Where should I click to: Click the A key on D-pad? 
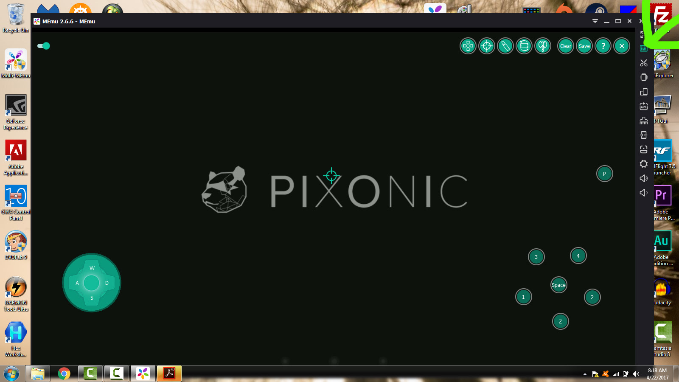click(x=77, y=283)
